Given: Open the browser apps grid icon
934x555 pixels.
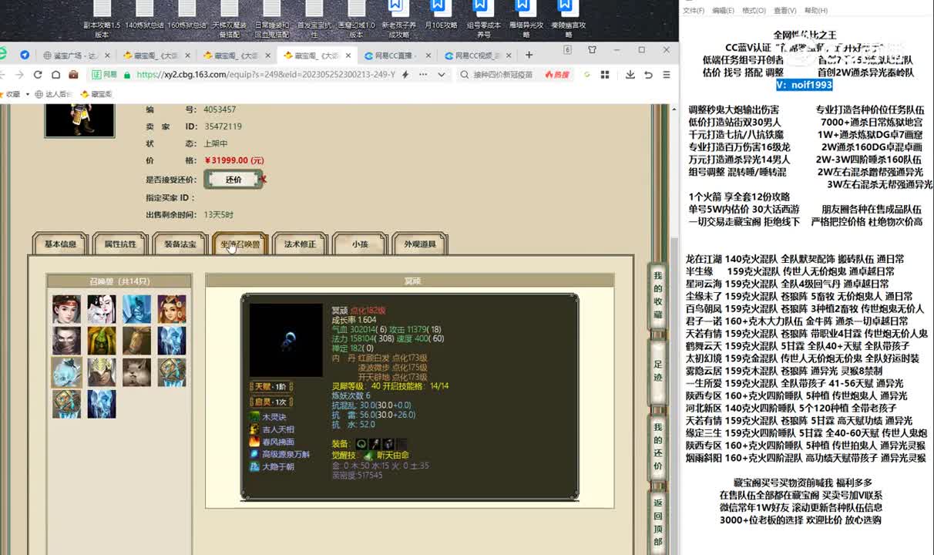Looking at the screenshot, I should click(x=605, y=75).
